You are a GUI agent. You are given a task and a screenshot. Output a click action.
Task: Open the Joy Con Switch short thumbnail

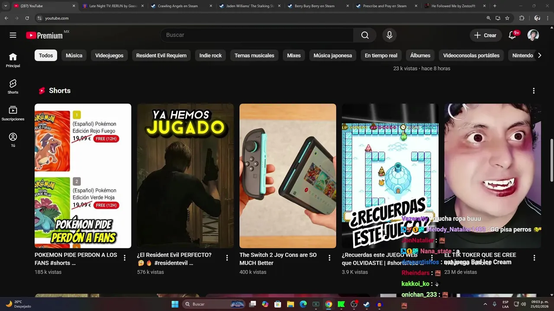point(288,176)
